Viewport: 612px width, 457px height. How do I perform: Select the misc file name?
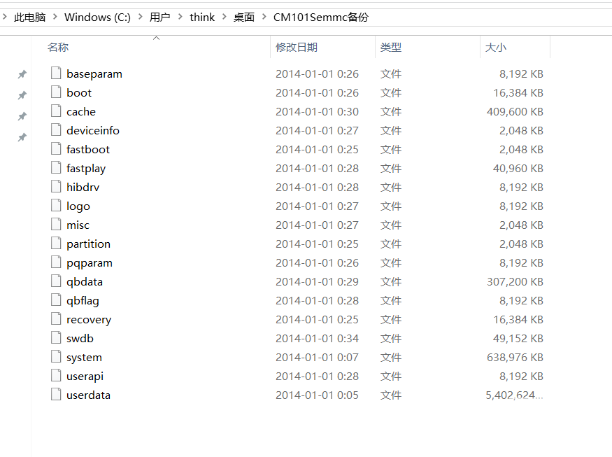(x=78, y=225)
